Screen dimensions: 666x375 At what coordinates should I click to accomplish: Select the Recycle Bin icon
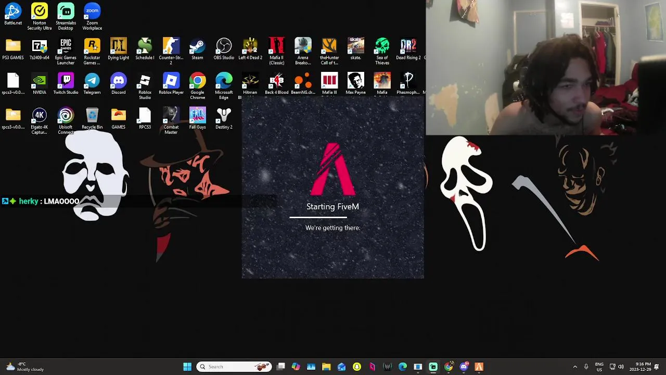92,118
